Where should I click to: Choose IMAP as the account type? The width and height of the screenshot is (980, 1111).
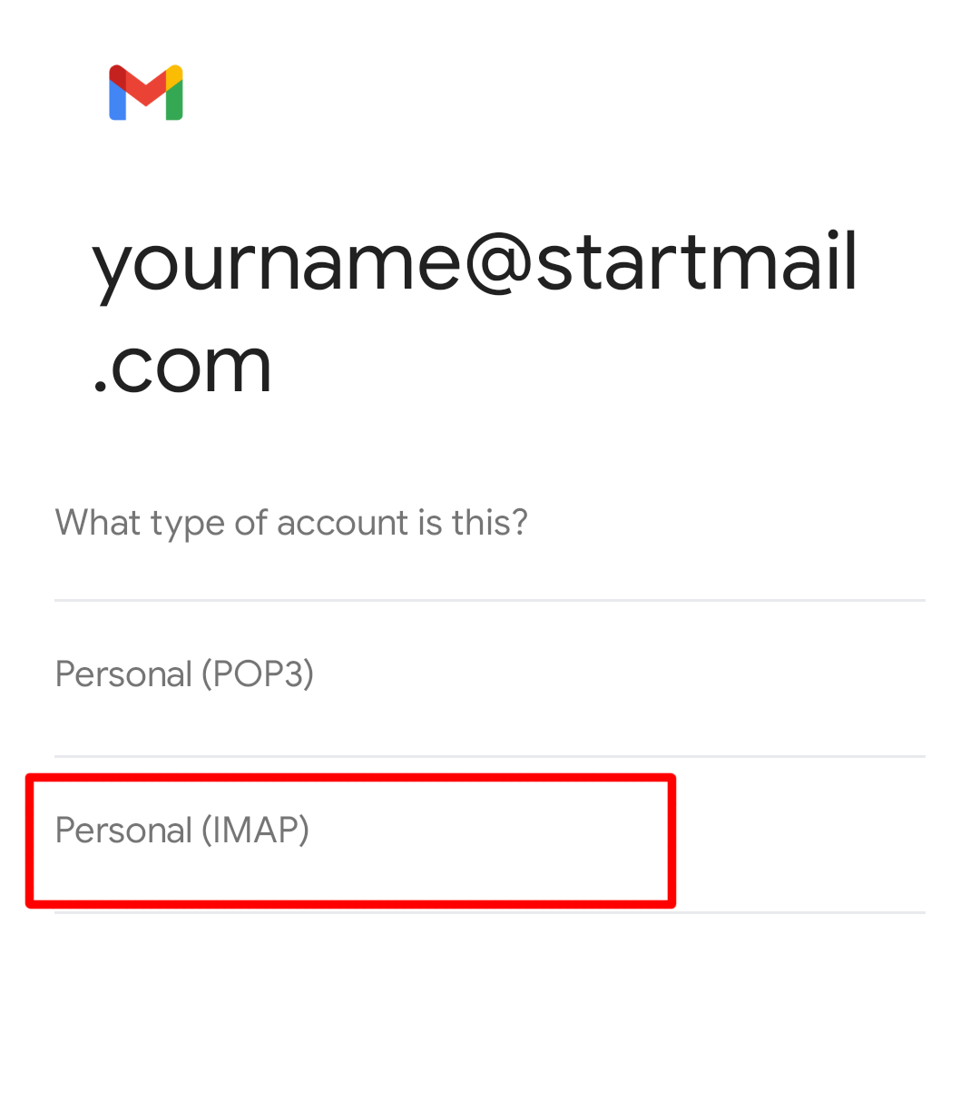pos(182,831)
